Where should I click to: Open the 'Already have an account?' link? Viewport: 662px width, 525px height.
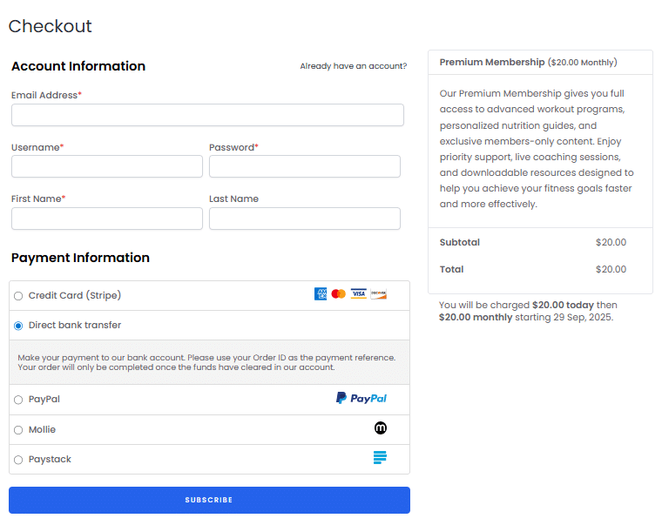coord(353,66)
